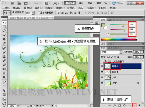Viewport: 146px width, 108px height.
Task: Hide the 大树 layer
Action: pyautogui.click(x=102, y=77)
